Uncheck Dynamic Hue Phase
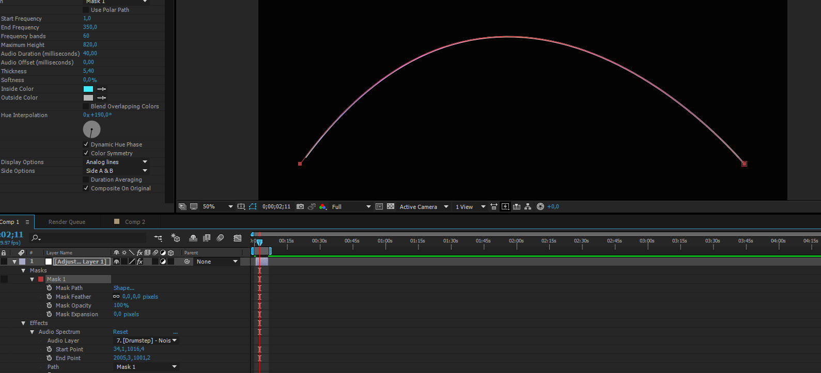Screen dimensions: 821x373 (86, 144)
